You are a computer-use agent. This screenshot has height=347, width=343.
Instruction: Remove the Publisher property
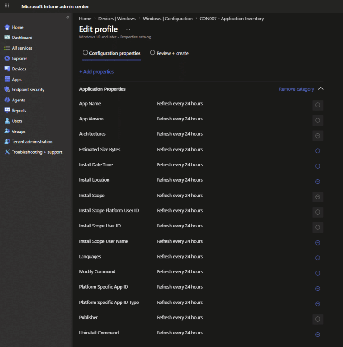click(318, 319)
